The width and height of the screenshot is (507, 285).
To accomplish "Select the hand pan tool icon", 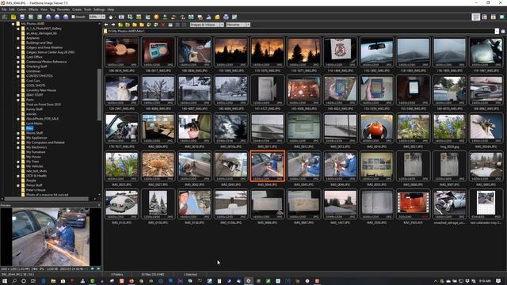I will click(112, 17).
